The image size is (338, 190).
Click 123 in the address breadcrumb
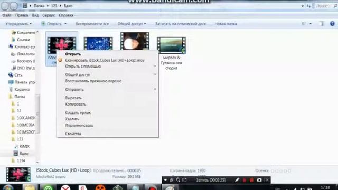tap(54, 6)
